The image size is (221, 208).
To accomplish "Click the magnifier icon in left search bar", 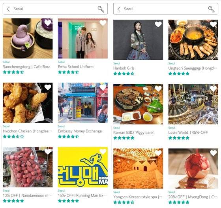I will (x=101, y=9).
